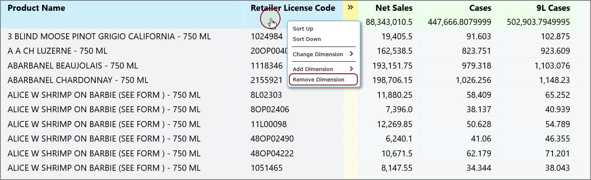
Task: Click the 9L Cases value 71.201
Action: [x=557, y=154]
